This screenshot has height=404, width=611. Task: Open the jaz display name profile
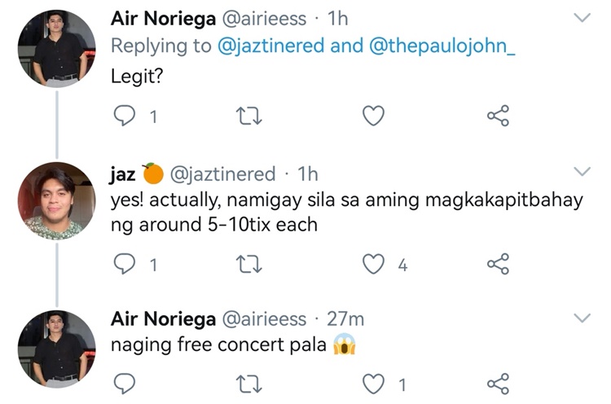tap(123, 174)
